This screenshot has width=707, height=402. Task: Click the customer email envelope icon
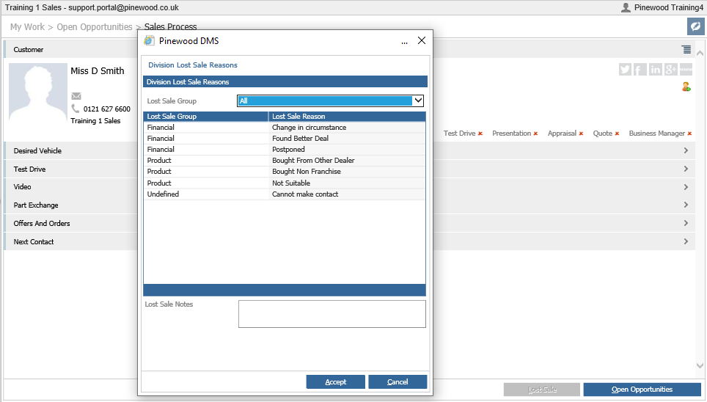point(76,96)
